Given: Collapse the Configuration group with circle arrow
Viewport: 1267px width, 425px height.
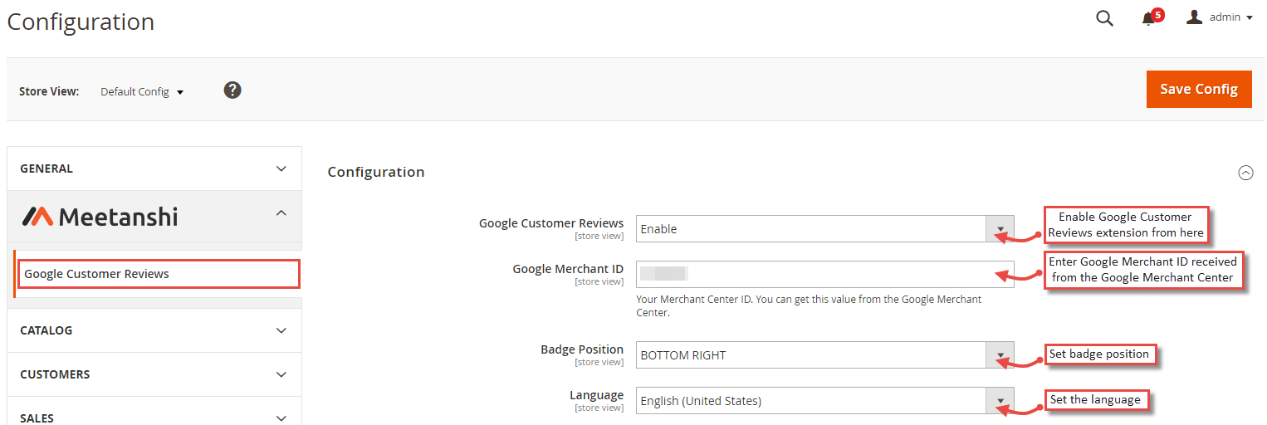Looking at the screenshot, I should click(1245, 173).
